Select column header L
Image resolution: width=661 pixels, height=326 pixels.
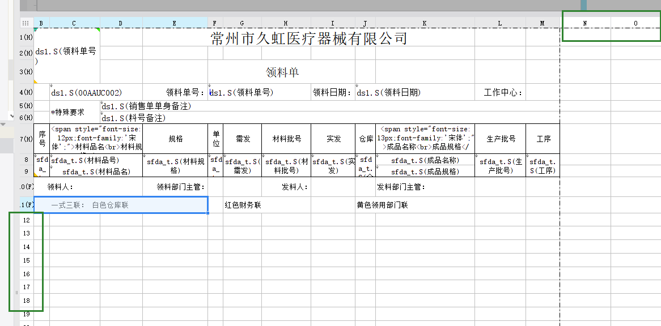tap(500, 23)
